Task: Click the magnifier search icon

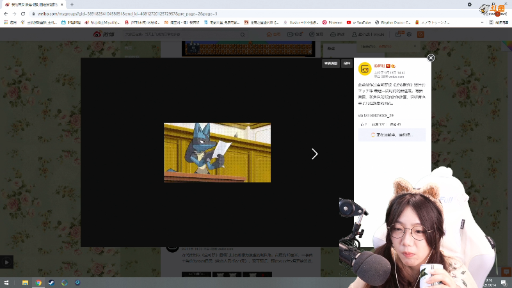Action: tap(243, 35)
